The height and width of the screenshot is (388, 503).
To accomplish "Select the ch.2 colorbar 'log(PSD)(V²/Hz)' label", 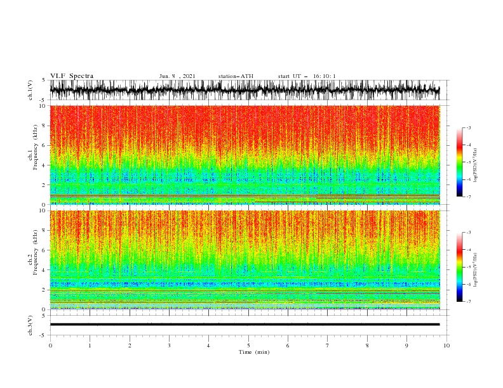I will point(475,269).
